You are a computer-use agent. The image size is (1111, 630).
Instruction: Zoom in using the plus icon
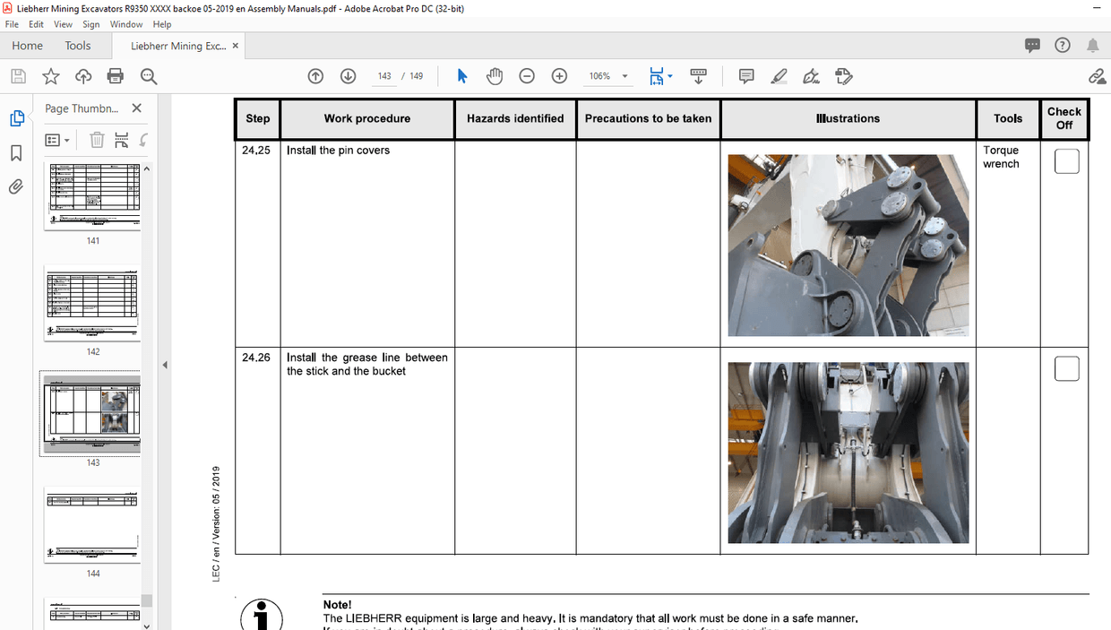[x=559, y=76]
